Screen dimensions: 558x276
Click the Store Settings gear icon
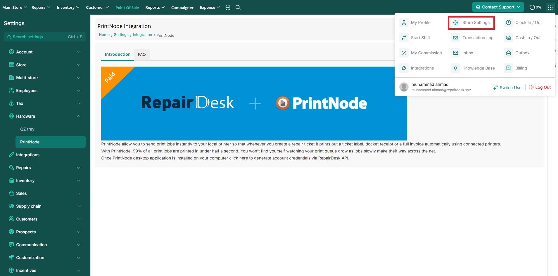point(455,22)
